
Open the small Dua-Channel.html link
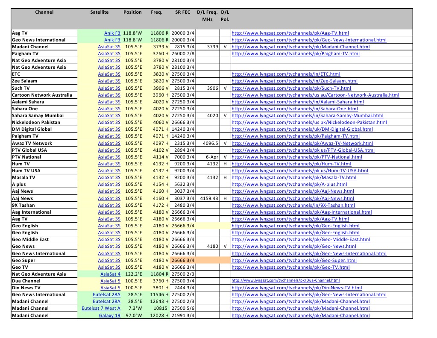286,280
